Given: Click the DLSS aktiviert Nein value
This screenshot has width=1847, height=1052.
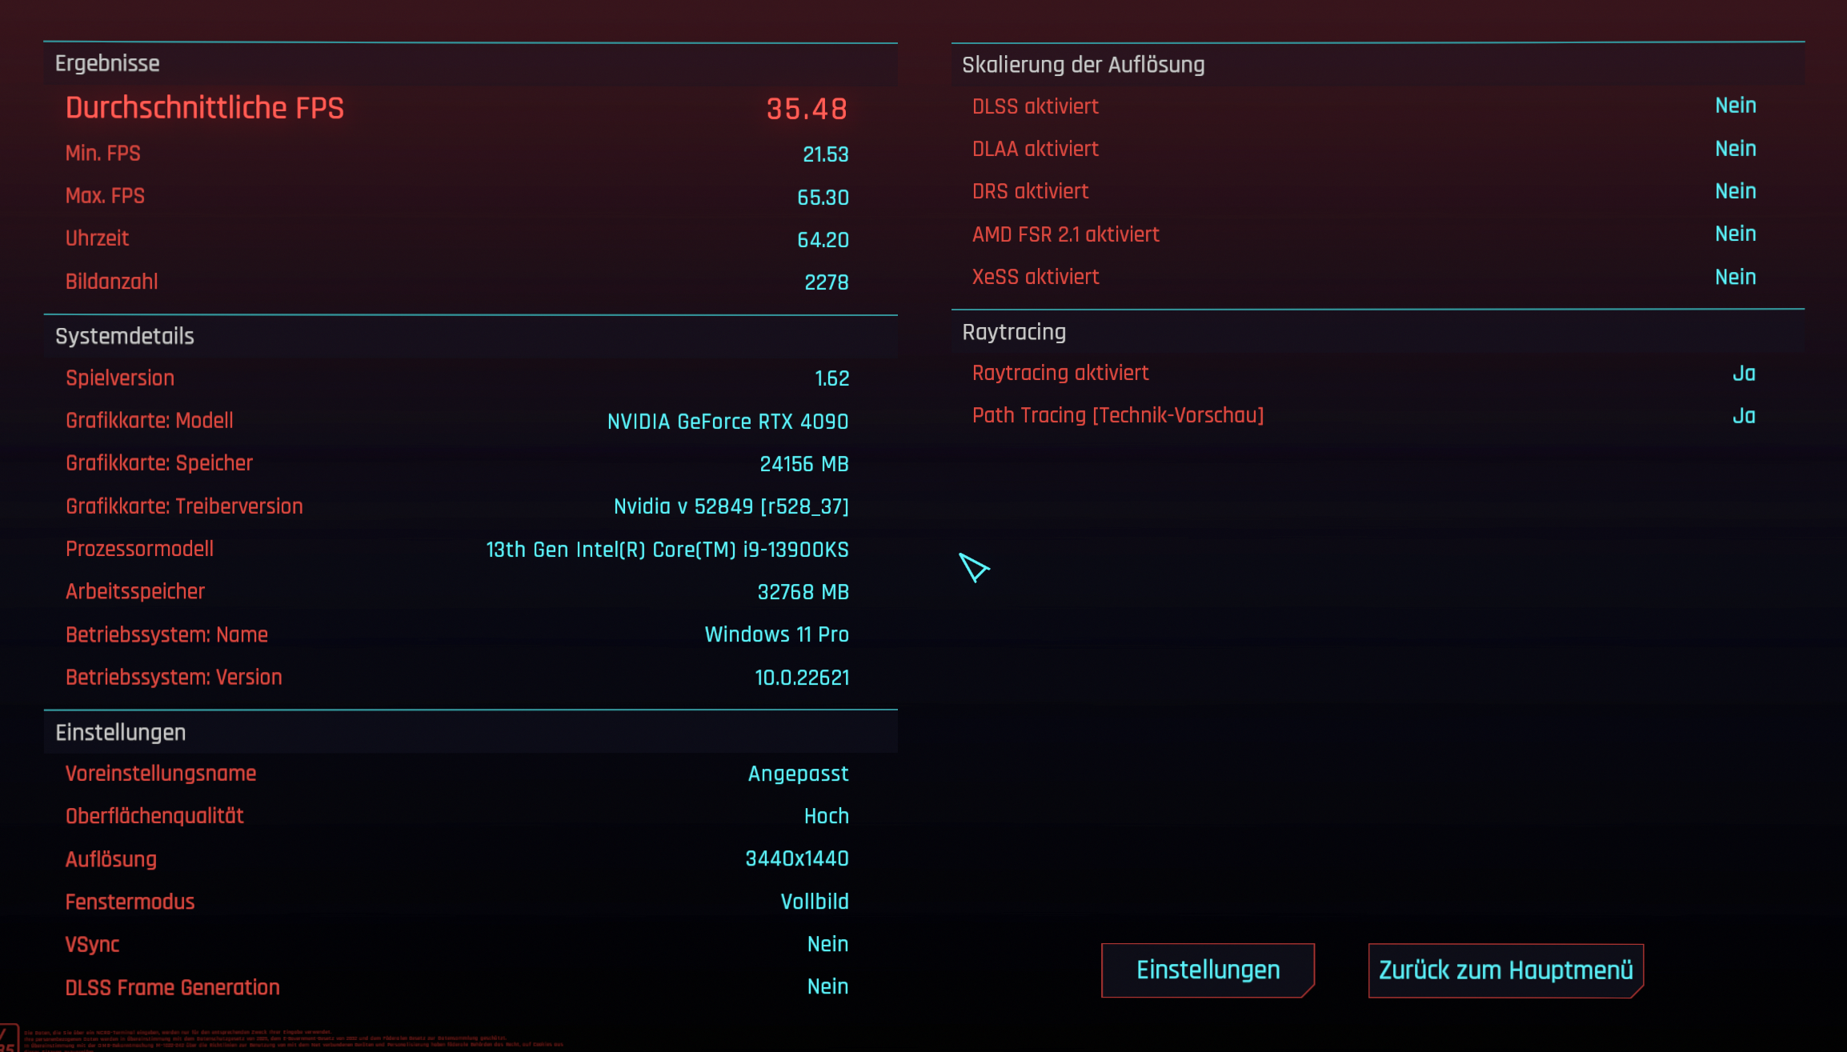Looking at the screenshot, I should [x=1735, y=106].
